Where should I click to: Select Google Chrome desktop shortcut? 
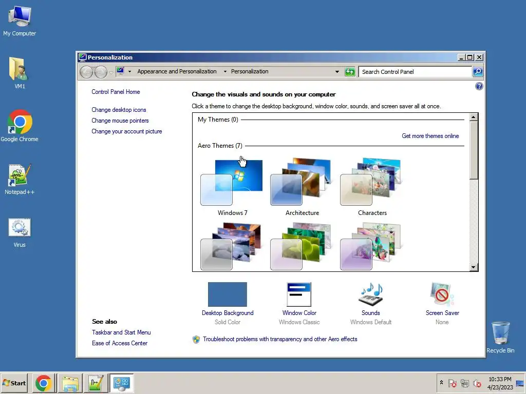coord(20,126)
